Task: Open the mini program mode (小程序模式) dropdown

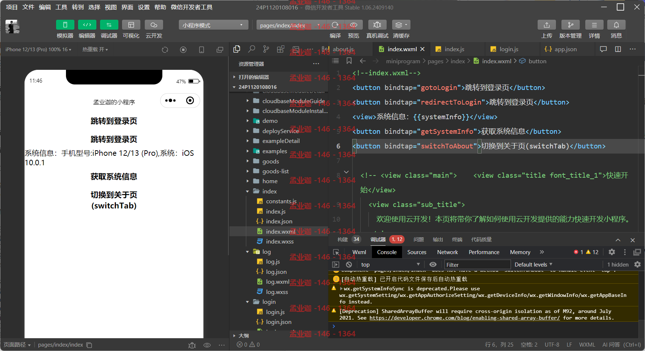Action: click(x=213, y=25)
